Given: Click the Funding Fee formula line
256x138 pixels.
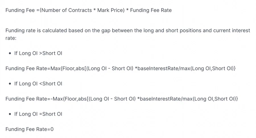Looking at the screenshot, I should point(88,10).
